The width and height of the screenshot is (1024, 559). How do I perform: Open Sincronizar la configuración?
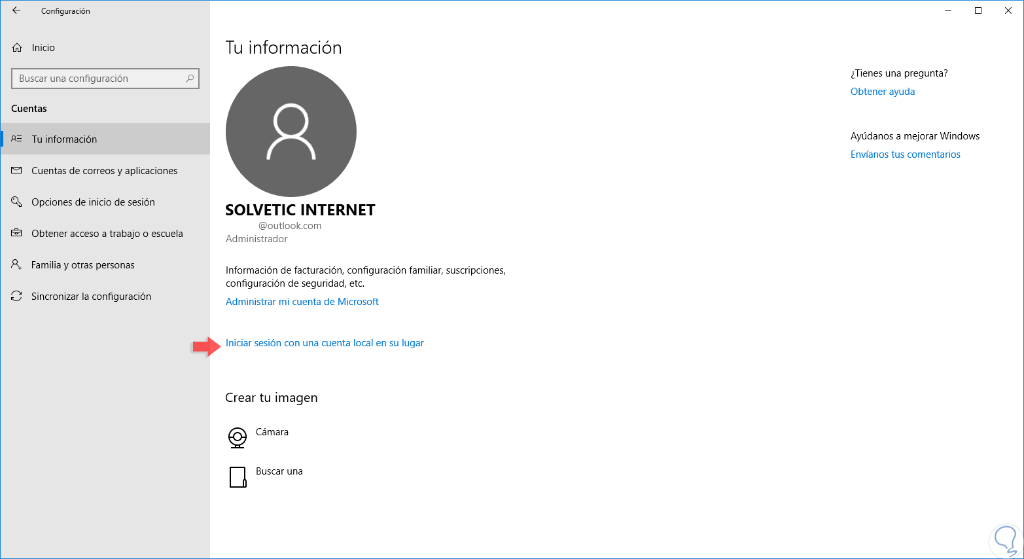[105, 296]
